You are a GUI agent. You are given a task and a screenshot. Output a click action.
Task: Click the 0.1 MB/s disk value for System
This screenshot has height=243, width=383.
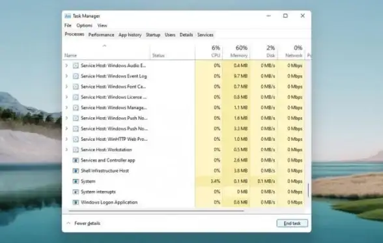pos(266,181)
